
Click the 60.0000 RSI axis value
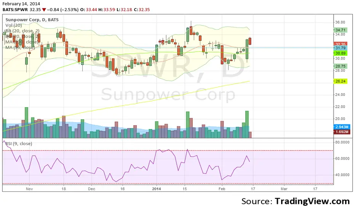coord(342,158)
